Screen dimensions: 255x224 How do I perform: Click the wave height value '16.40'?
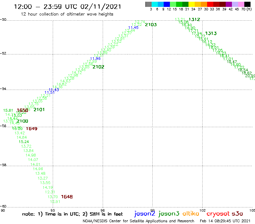(187, 25)
